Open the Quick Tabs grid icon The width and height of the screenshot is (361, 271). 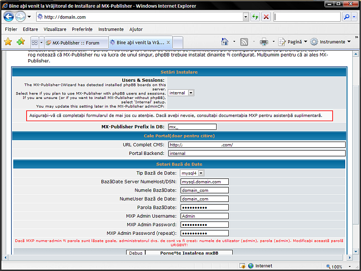(x=34, y=42)
